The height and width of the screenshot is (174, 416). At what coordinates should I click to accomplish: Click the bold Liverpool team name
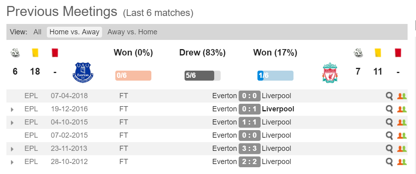(x=278, y=109)
